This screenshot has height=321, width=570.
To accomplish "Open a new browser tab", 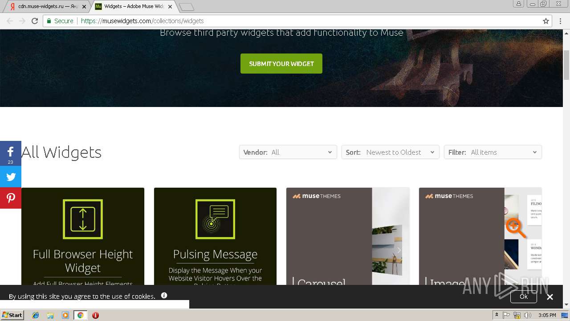I will pos(186,7).
